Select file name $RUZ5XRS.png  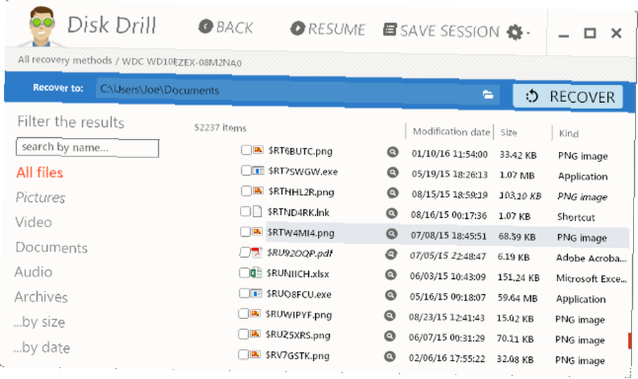pos(298,334)
